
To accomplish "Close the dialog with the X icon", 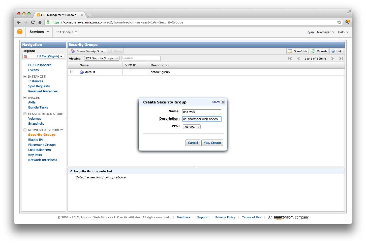I will (x=223, y=102).
